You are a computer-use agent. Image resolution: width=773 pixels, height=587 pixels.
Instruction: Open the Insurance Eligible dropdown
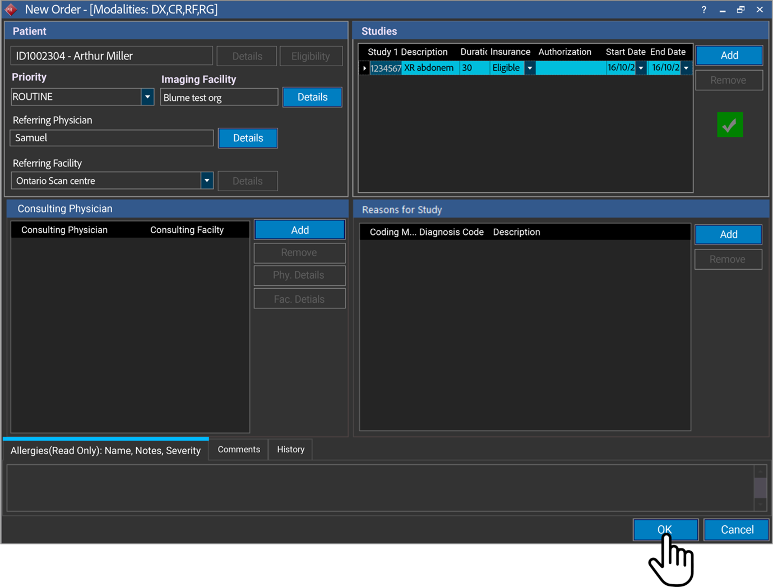[x=530, y=68]
